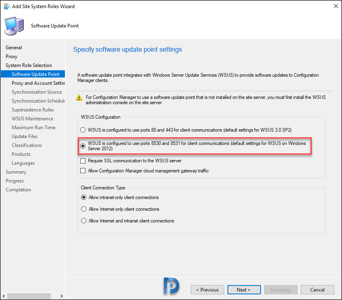The width and height of the screenshot is (342, 300).
Task: Enable cloud management gateway traffic checkbox
Action: click(x=83, y=171)
